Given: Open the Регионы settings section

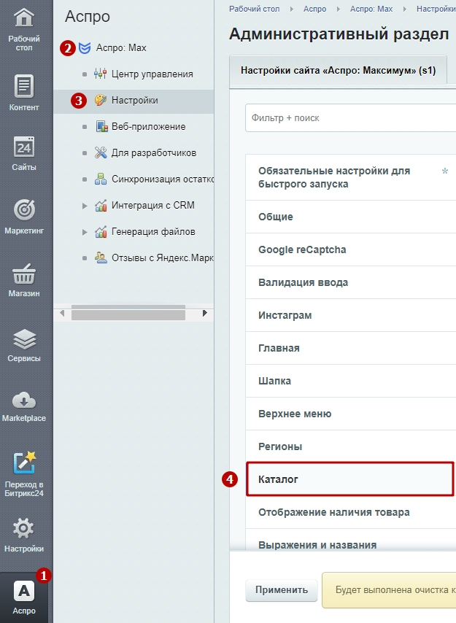Looking at the screenshot, I should coord(351,446).
